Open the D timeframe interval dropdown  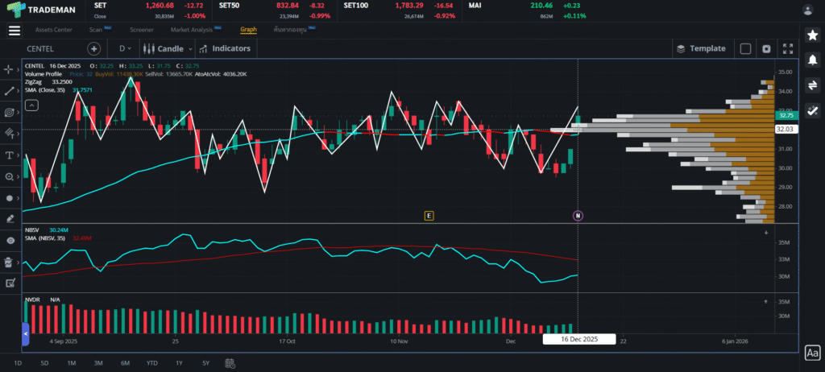pyautogui.click(x=126, y=49)
